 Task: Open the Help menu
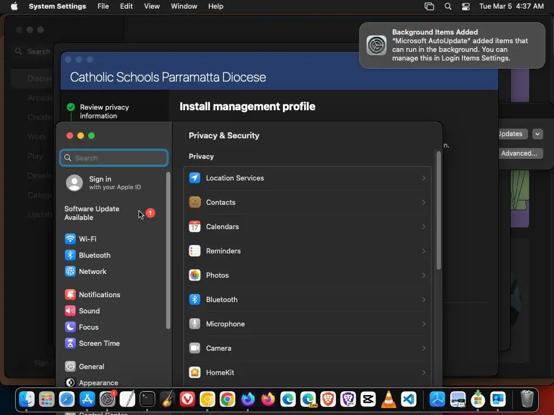pos(215,6)
